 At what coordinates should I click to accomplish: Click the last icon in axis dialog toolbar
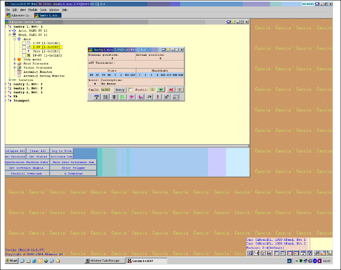(x=176, y=97)
